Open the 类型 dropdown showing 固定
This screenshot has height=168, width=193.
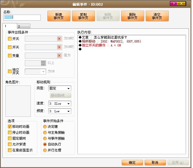[60, 88]
